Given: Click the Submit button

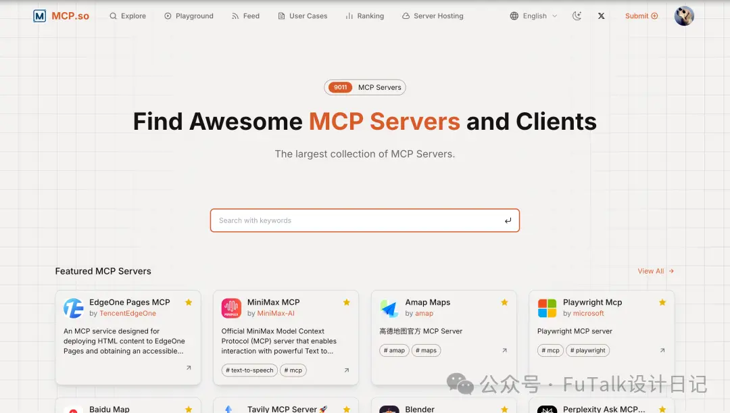Looking at the screenshot, I should click(641, 16).
